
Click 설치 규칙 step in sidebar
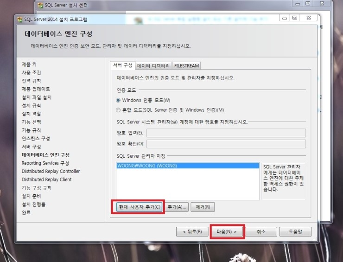(x=31, y=106)
